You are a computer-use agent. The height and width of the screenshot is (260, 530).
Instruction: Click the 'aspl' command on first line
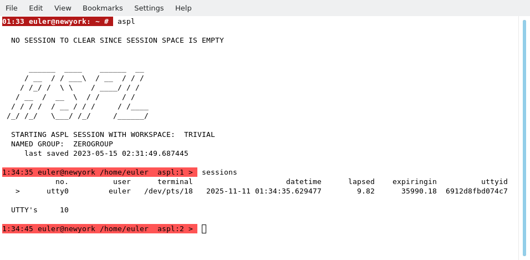[x=126, y=22]
